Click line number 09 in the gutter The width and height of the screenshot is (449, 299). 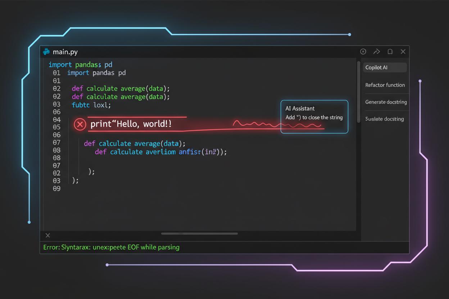57,189
